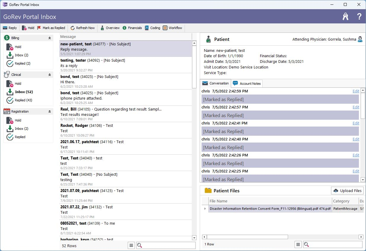
Task: Select bond, test 'Iphone picture attached.' message
Action: 126,98
